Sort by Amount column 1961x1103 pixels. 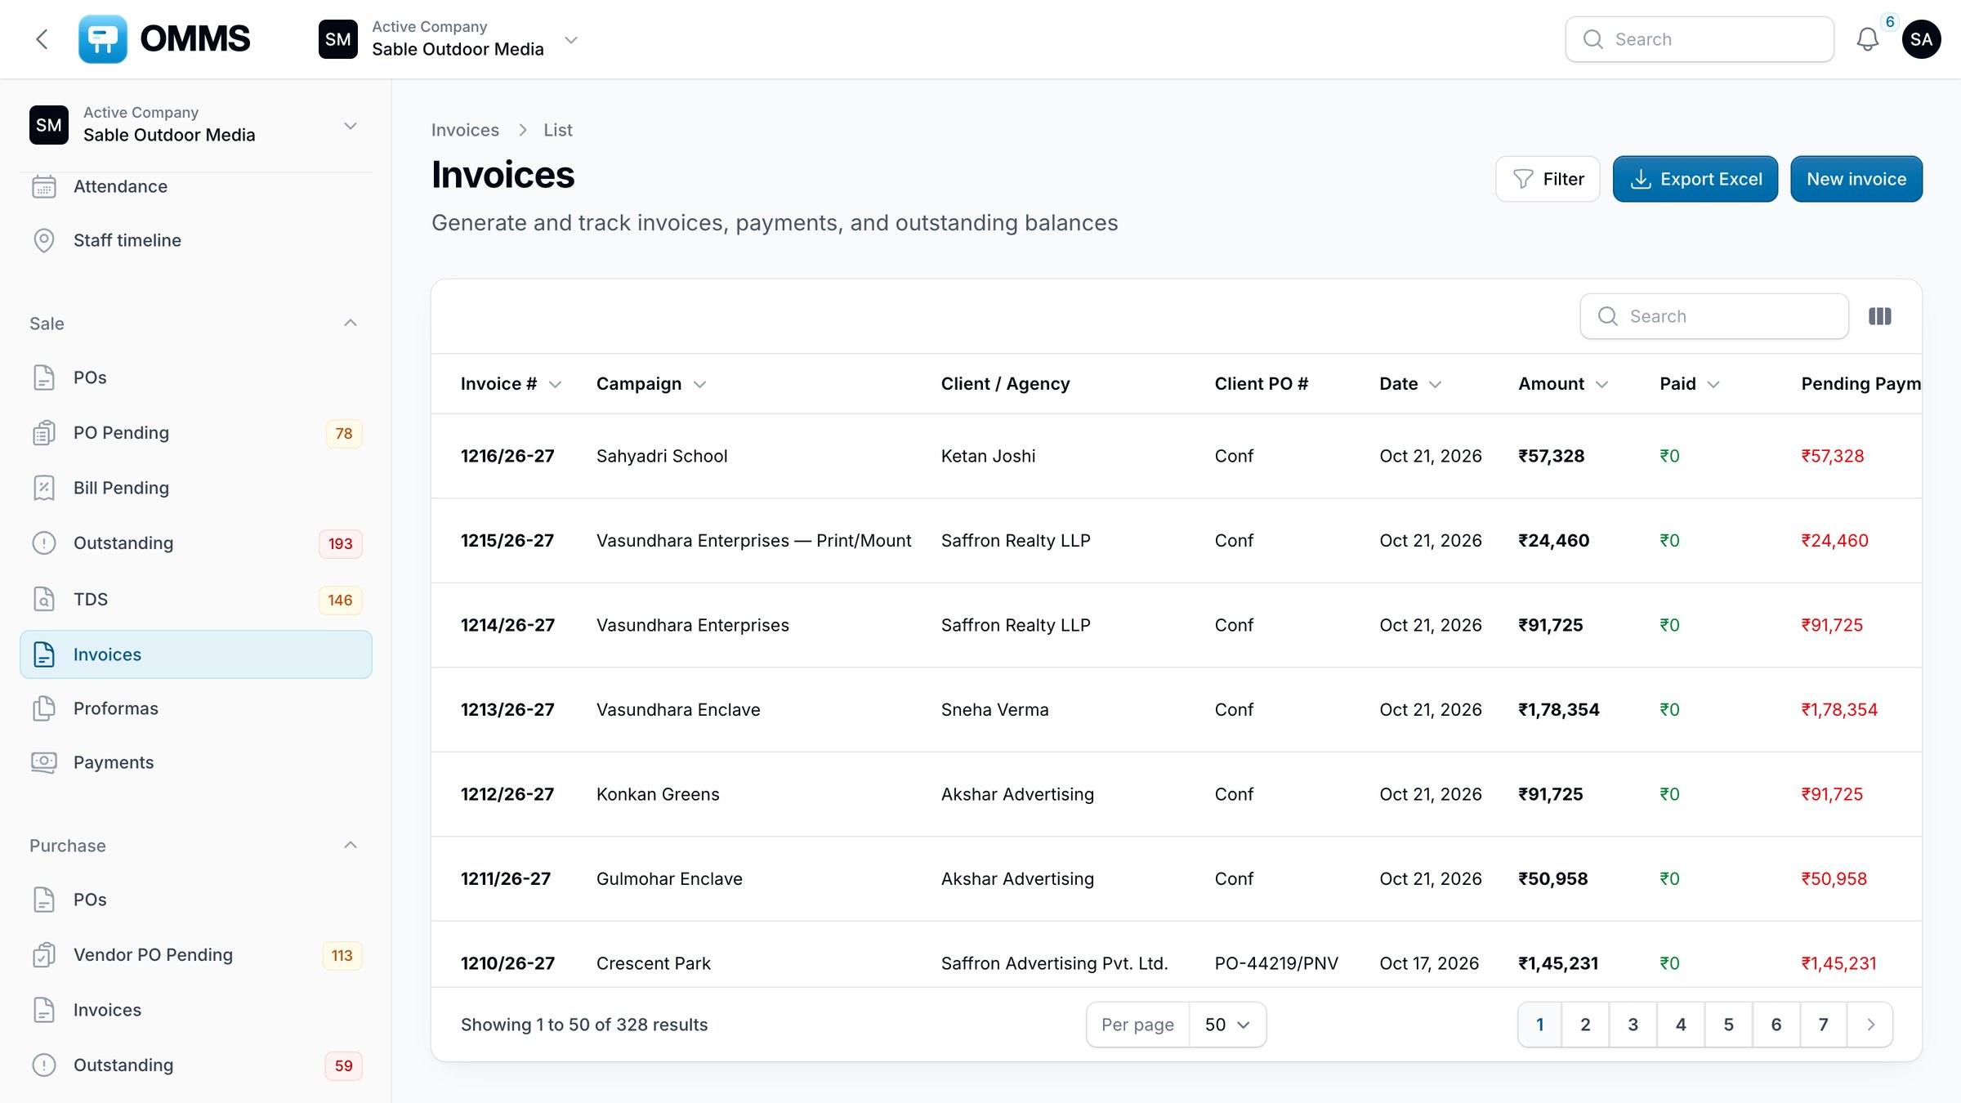tap(1563, 384)
